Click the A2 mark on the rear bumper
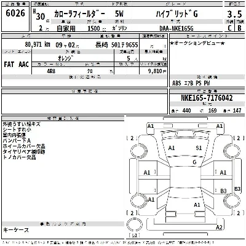 219,228
